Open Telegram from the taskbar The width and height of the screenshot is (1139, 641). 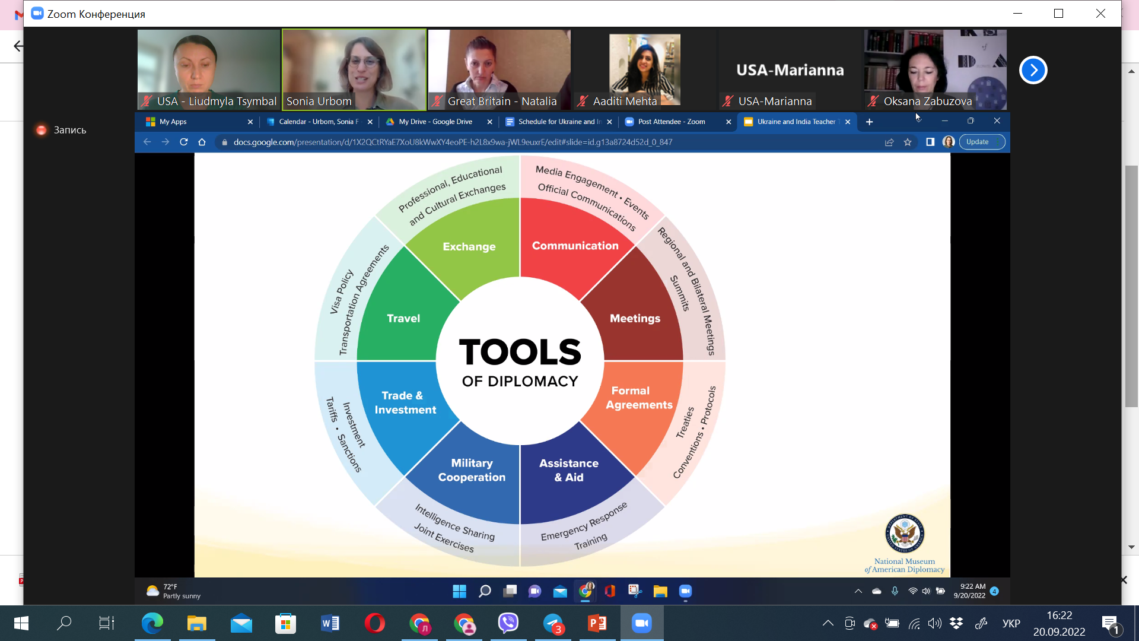pos(553,623)
